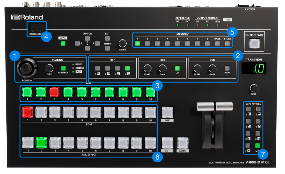This screenshot has width=285, height=174.
Task: Select MEMORY button 2
Action: coord(147,43)
